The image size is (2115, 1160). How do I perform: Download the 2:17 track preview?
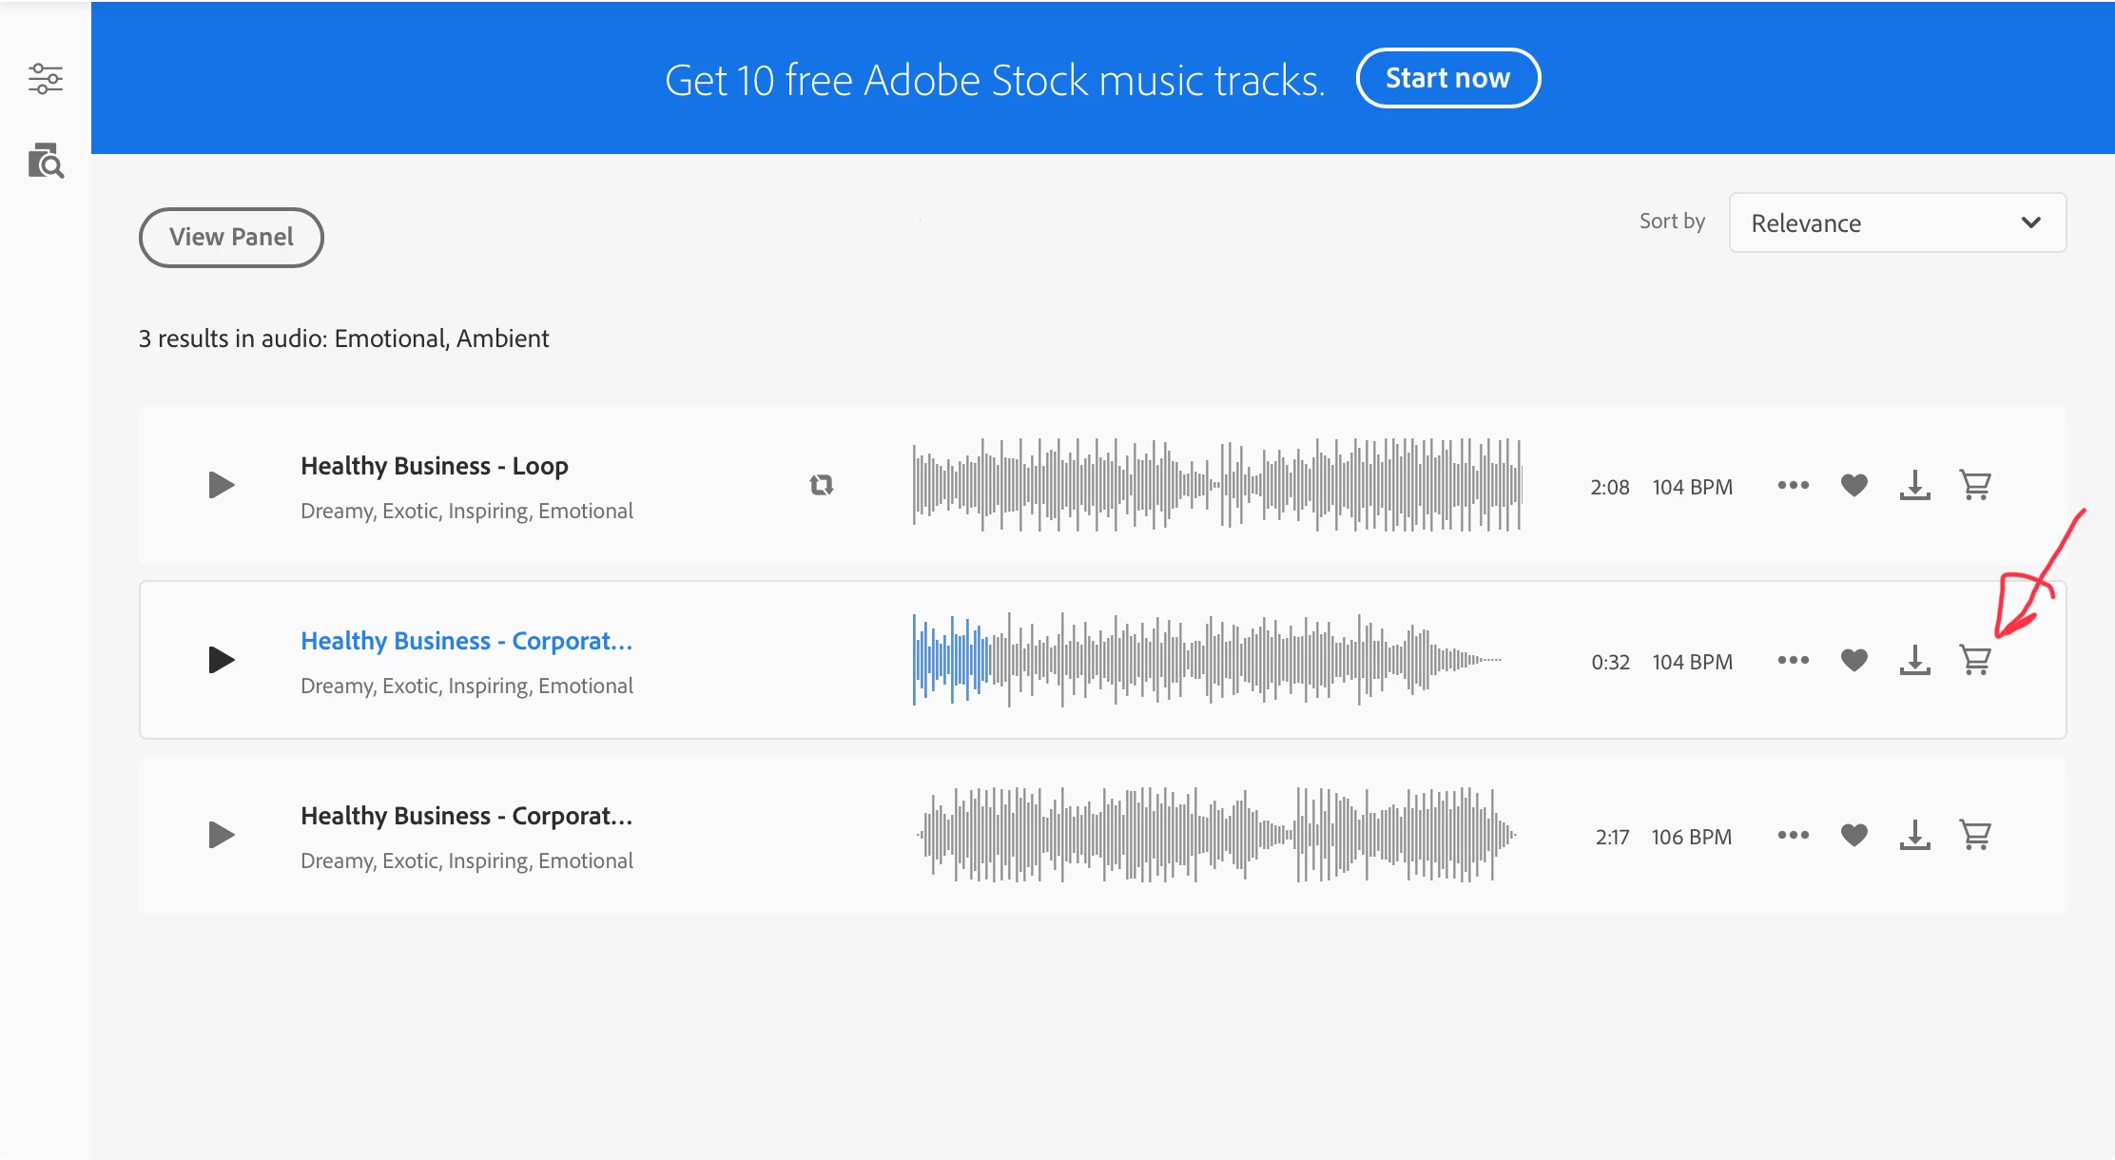[1914, 835]
